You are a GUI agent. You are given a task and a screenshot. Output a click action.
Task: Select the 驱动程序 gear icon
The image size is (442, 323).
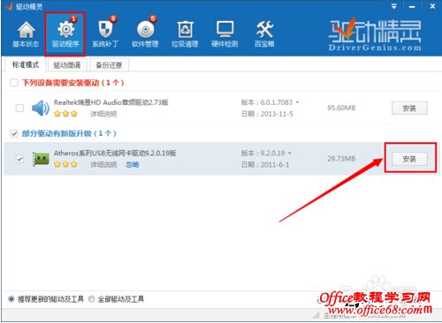(65, 29)
